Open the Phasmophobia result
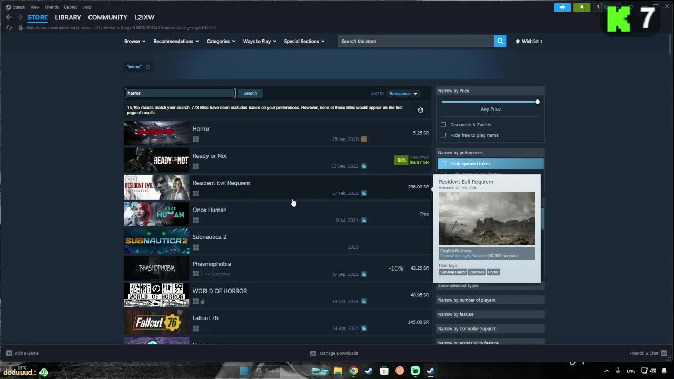Screen dimensions: 674x379 [277, 268]
